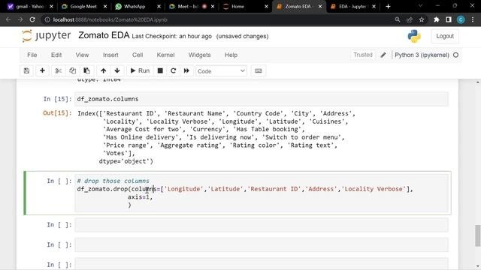Image resolution: width=481 pixels, height=270 pixels.
Task: Share this page icon in address bar
Action: 410,19
